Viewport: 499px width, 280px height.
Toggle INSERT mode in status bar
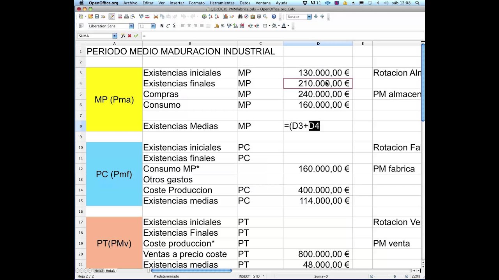tap(244, 276)
